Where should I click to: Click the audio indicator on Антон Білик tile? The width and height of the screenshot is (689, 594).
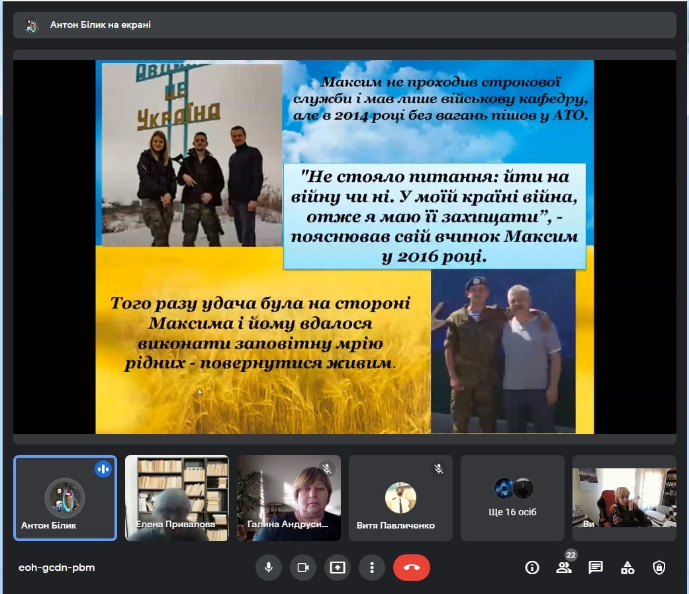coord(103,469)
